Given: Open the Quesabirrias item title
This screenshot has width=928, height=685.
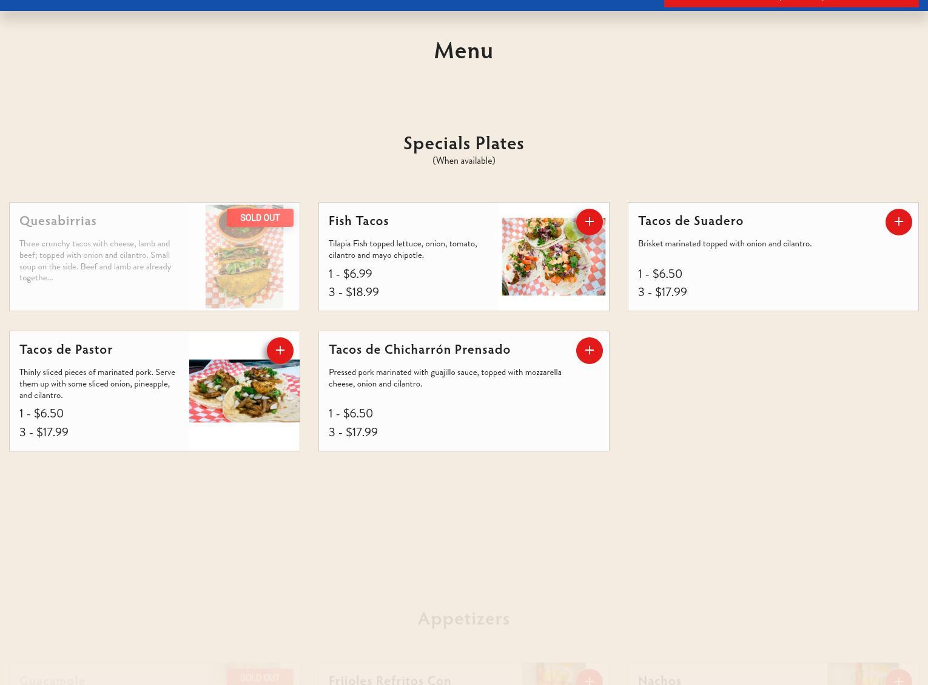Looking at the screenshot, I should 58,221.
